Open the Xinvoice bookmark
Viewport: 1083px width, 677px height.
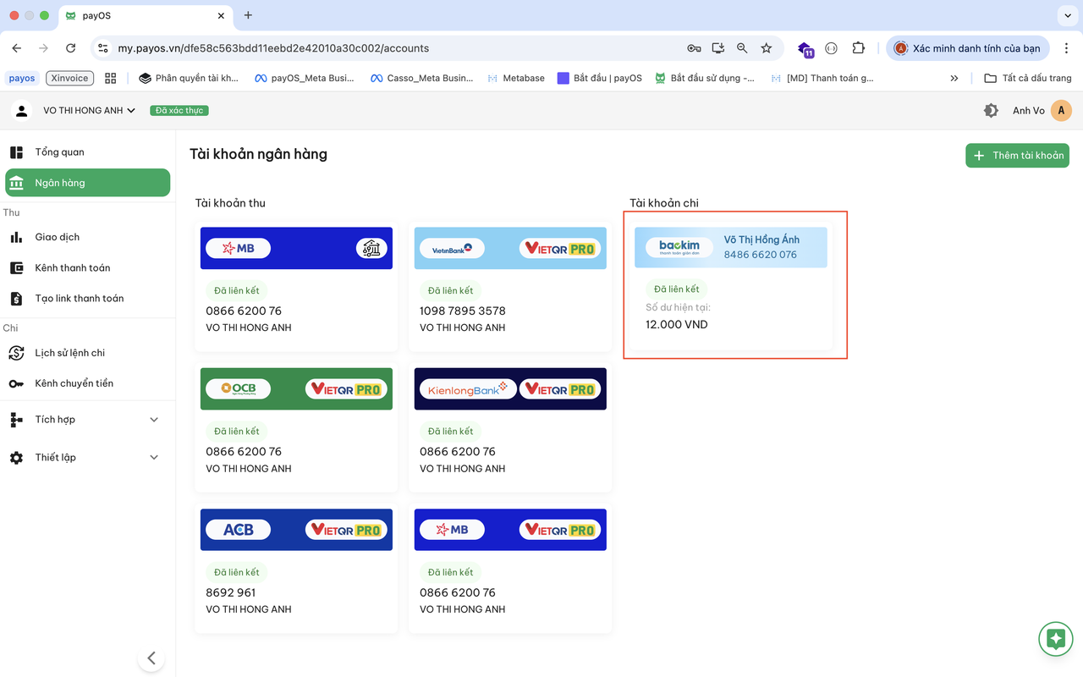point(69,78)
